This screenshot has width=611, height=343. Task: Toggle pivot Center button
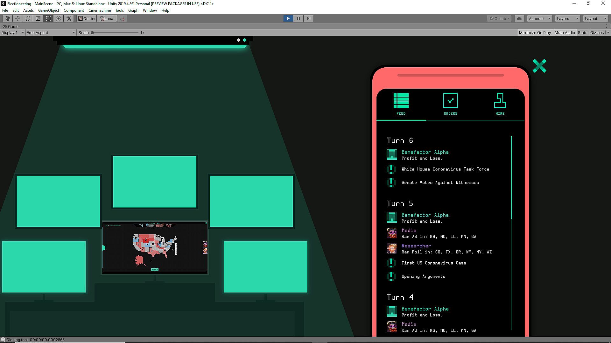tap(87, 18)
